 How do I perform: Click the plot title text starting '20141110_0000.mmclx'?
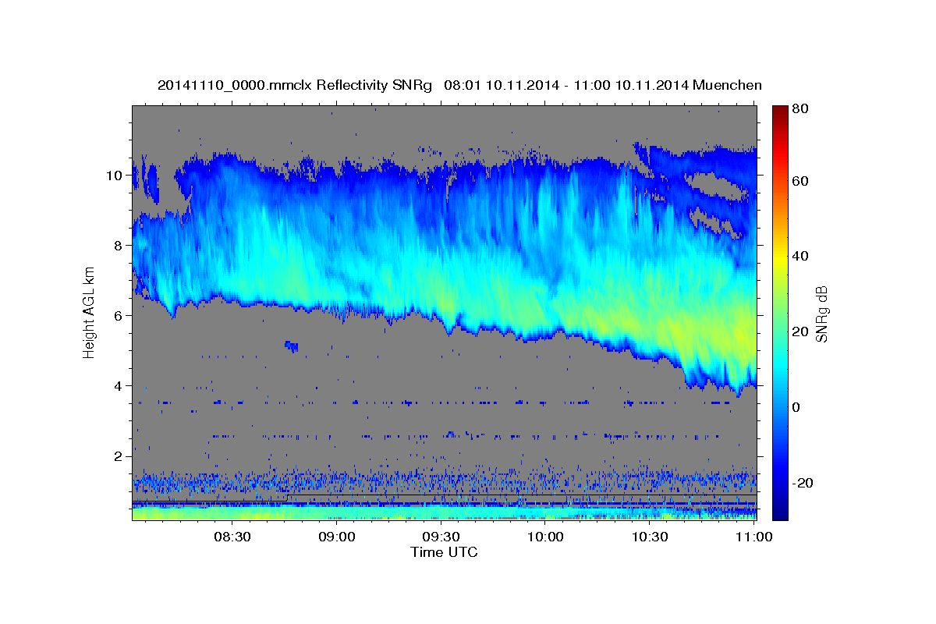(459, 85)
